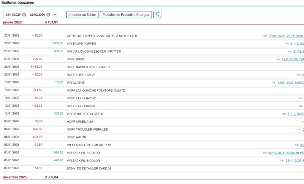Click link icon on HOPF FREE-LANCE row
Image resolution: width=304 pixels, height=184 pixels.
point(298,75)
